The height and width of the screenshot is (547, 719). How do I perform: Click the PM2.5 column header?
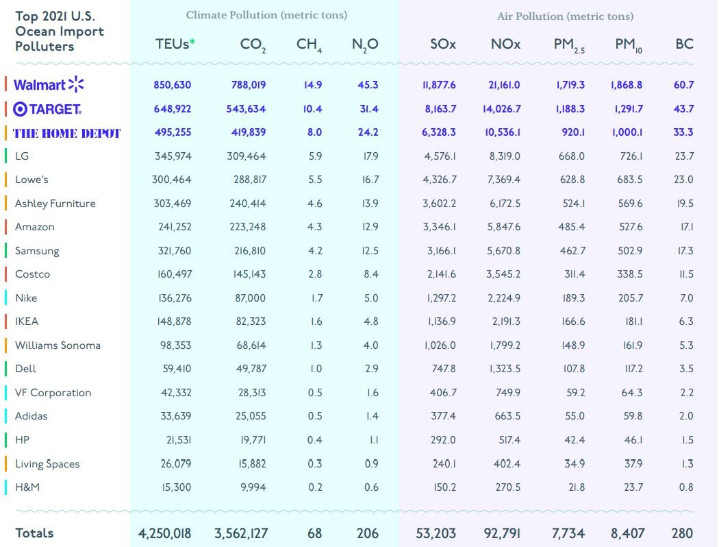point(569,45)
